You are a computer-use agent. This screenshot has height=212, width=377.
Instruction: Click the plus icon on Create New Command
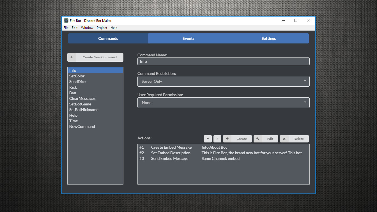click(72, 57)
